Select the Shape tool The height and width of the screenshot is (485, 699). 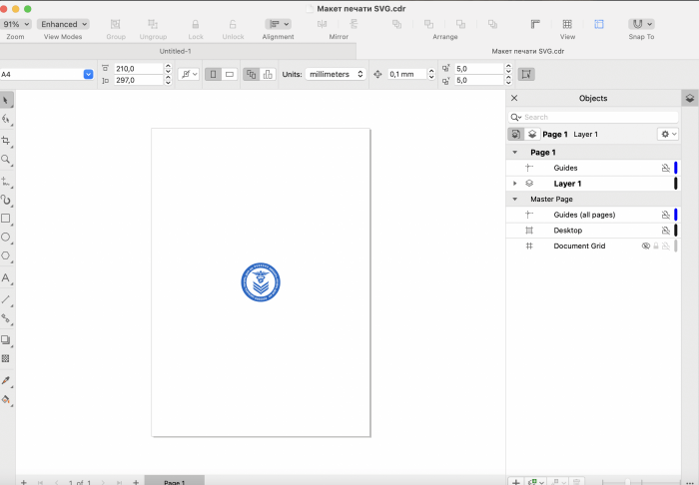tap(6, 119)
